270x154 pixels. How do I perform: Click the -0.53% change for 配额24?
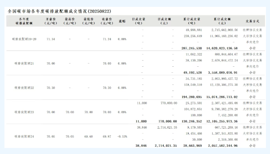click(x=122, y=137)
